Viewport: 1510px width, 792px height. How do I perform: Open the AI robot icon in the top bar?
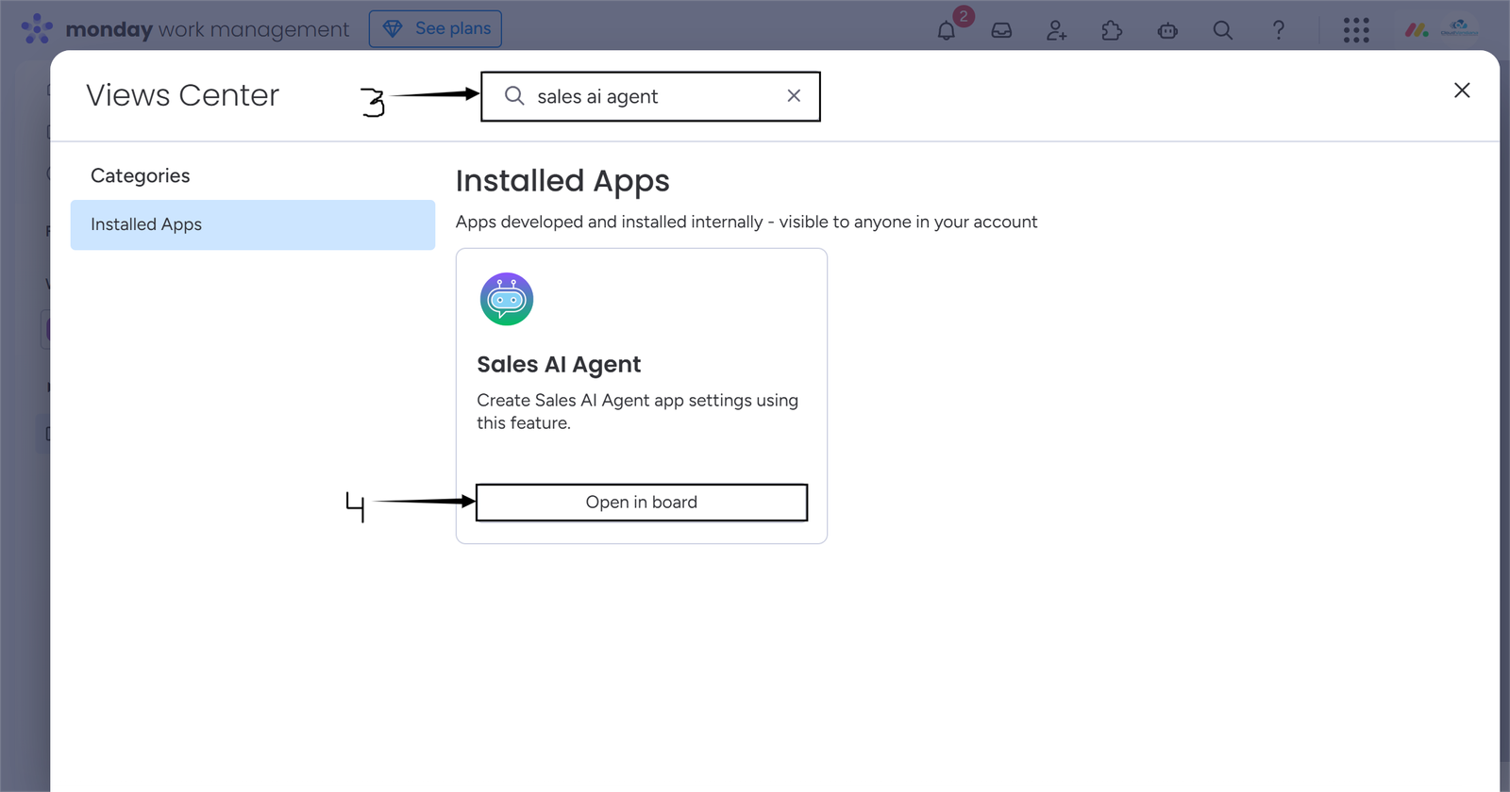tap(1167, 30)
